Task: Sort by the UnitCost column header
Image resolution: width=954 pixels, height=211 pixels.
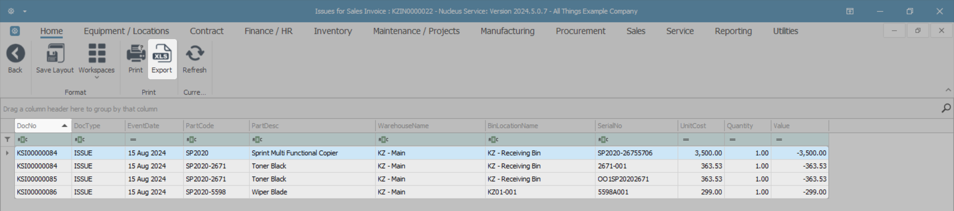Action: pos(700,126)
